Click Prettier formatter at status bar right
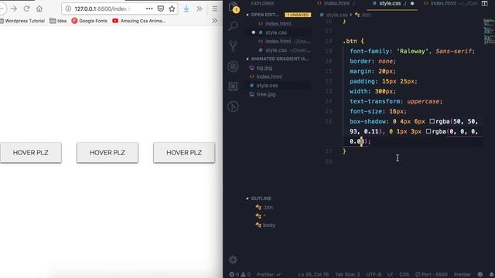This screenshot has height=278, width=495. pos(463,275)
